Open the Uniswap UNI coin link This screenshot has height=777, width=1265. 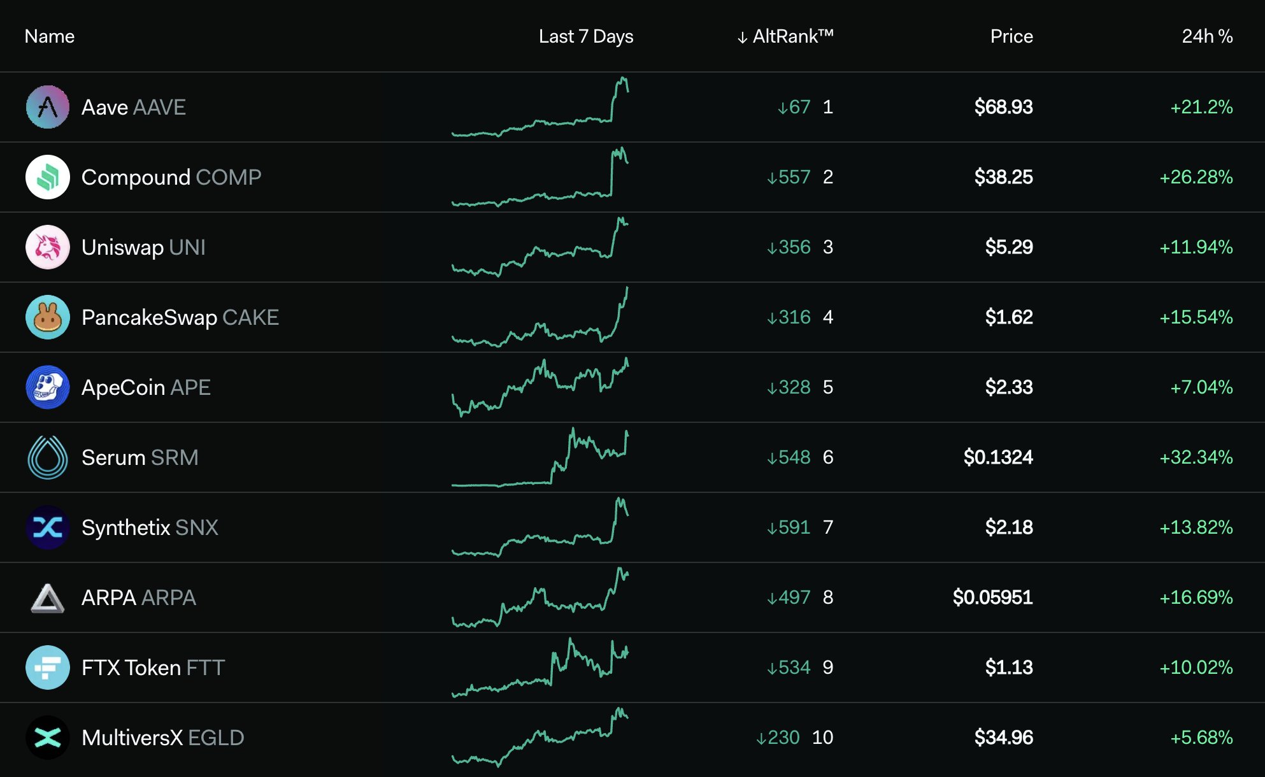coord(143,247)
